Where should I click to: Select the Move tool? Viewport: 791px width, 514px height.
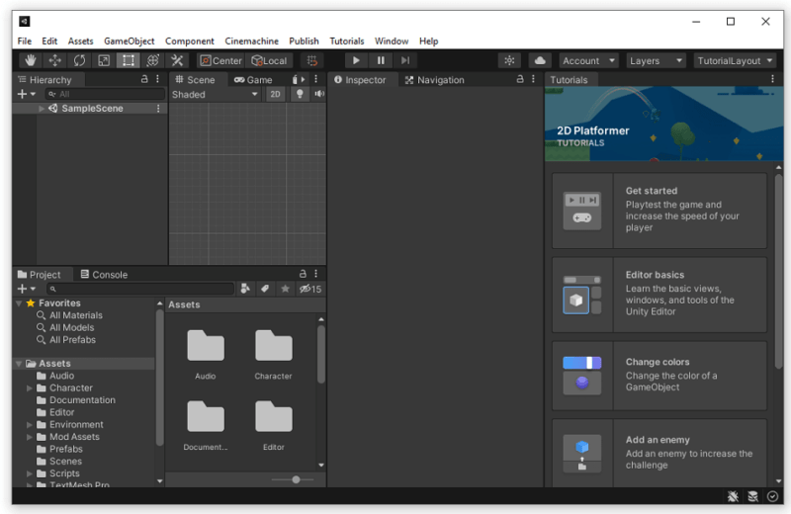click(x=55, y=60)
